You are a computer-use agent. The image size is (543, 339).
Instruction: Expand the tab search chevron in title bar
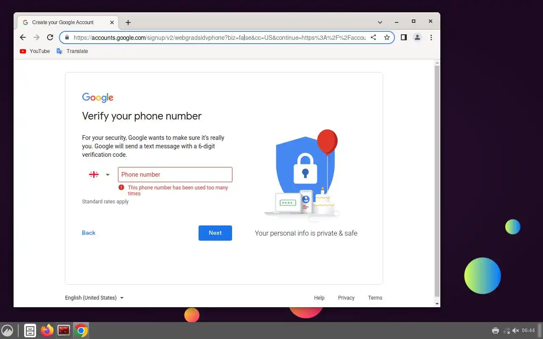coord(380,22)
